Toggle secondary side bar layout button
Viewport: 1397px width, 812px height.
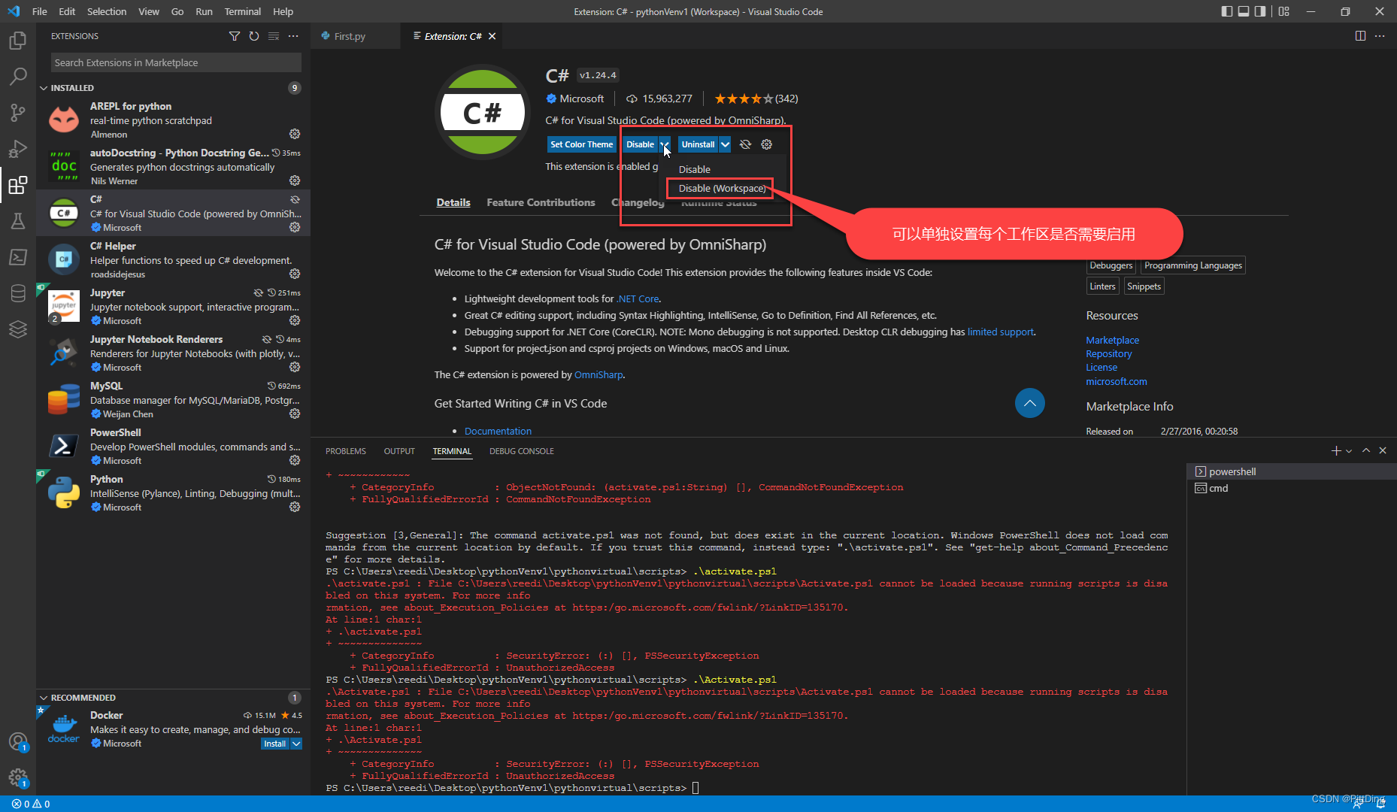pos(1260,11)
